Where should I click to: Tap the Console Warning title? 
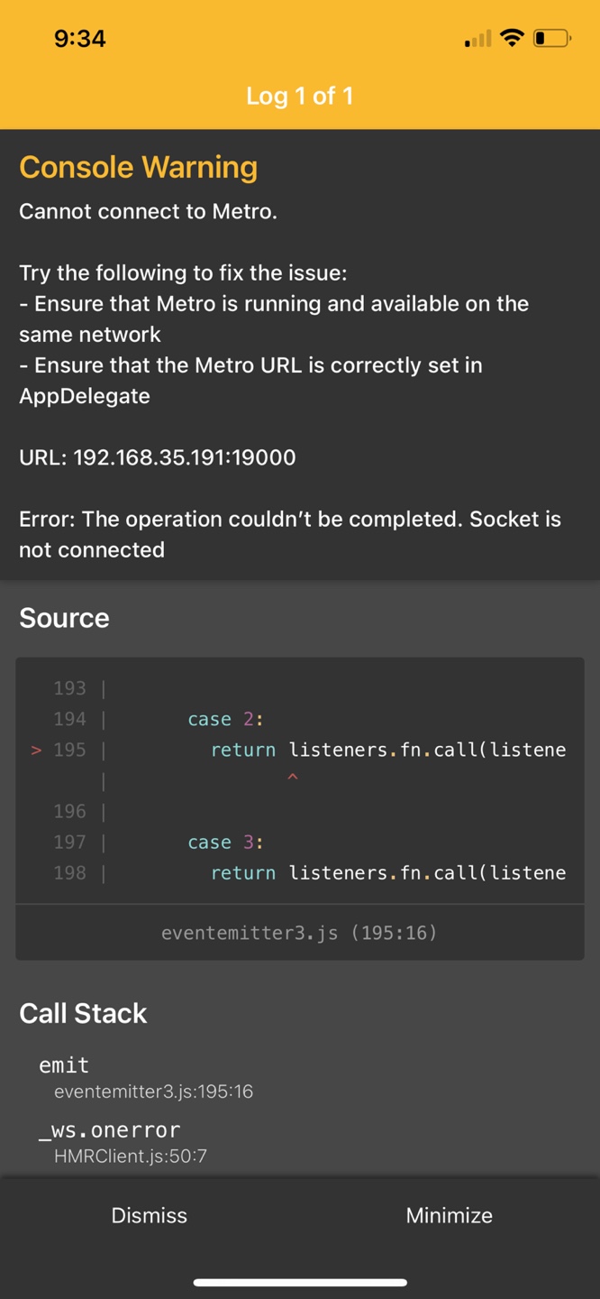pyautogui.click(x=139, y=167)
